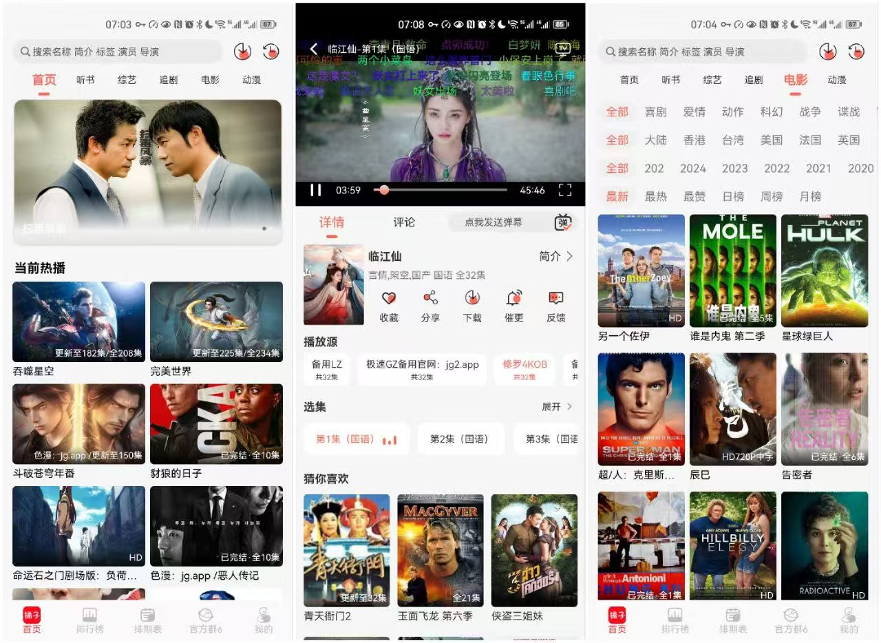Open the 吞噬星空 thumbnail
This screenshot has width=881, height=643.
pos(79,321)
